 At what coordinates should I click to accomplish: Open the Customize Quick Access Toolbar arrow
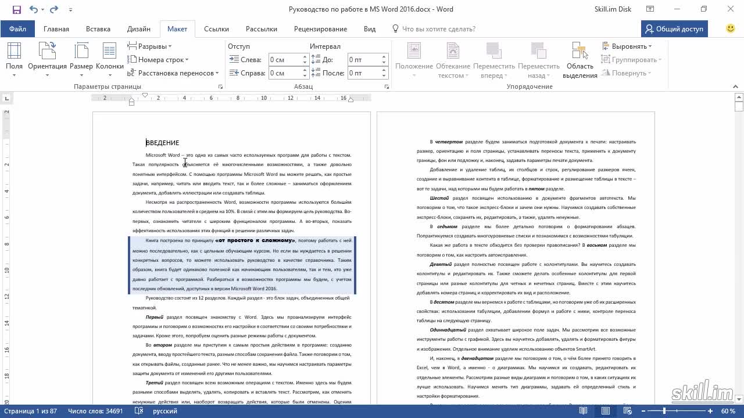70,10
